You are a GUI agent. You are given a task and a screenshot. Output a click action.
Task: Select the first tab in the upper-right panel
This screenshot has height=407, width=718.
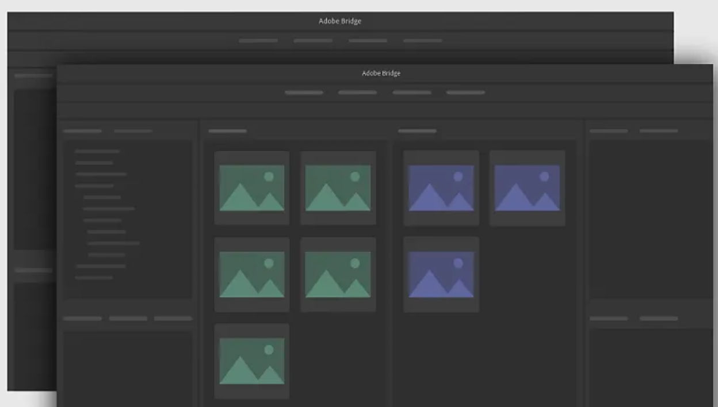[609, 131]
